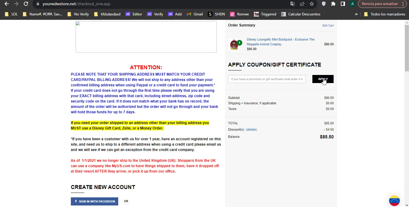The width and height of the screenshot is (409, 207).
Task: Open profile avatar A
Action: pyautogui.click(x=353, y=4)
